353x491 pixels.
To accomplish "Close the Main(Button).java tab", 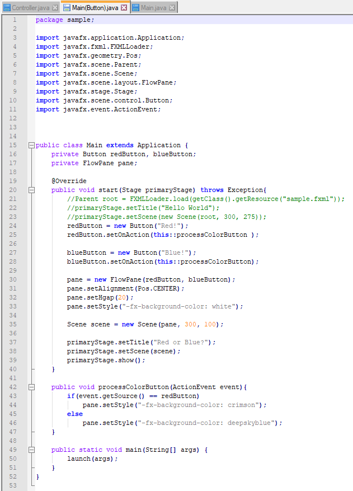I will click(124, 8).
